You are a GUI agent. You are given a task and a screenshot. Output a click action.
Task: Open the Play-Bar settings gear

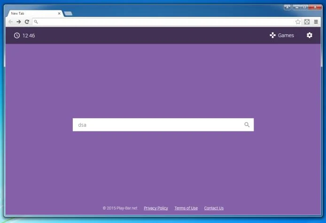tap(310, 35)
